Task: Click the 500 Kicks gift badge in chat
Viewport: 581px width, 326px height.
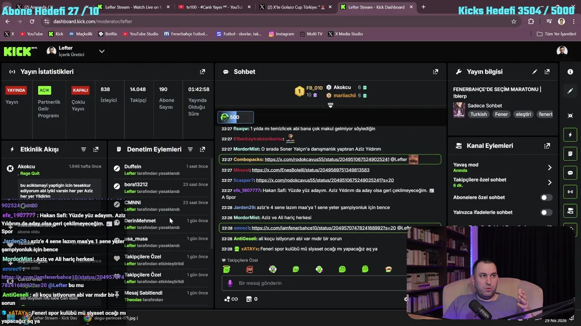Action: pos(236,117)
